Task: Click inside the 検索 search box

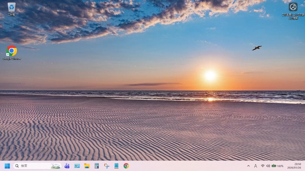Action: [31, 166]
